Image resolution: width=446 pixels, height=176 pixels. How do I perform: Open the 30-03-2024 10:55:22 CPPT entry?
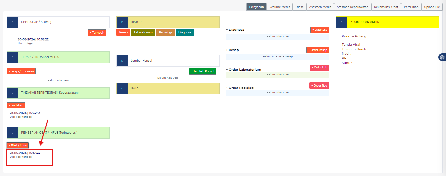[33, 39]
